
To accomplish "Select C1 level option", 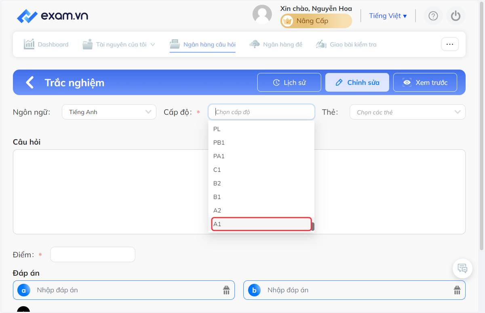I will pos(261,170).
